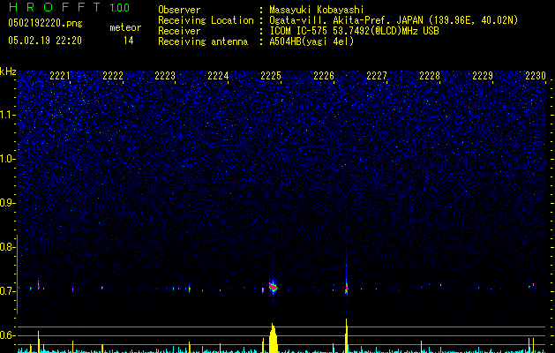Click the 1.1 kHz axis label

pyautogui.click(x=8, y=115)
